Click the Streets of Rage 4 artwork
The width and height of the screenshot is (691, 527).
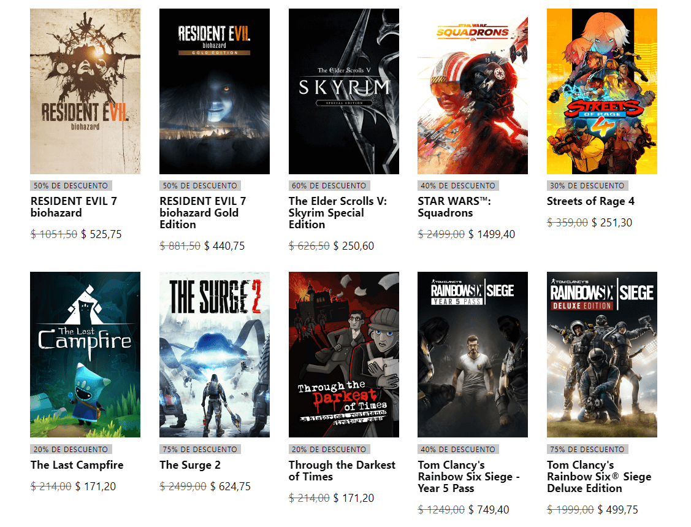click(x=602, y=91)
